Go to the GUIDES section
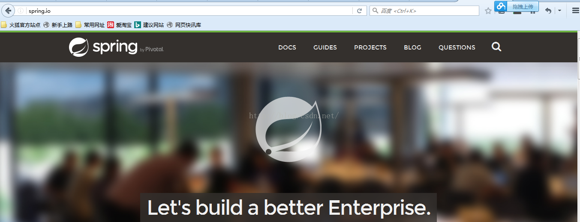The image size is (580, 222). tap(325, 47)
